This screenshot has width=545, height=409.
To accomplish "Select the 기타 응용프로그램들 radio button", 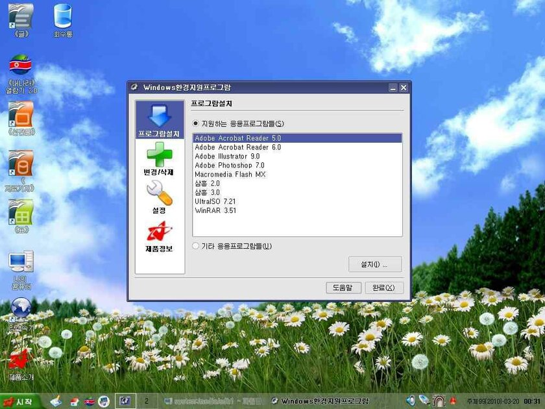I will click(196, 246).
